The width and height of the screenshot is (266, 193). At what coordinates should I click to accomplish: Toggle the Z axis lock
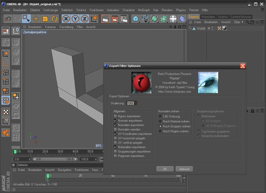pos(85,18)
